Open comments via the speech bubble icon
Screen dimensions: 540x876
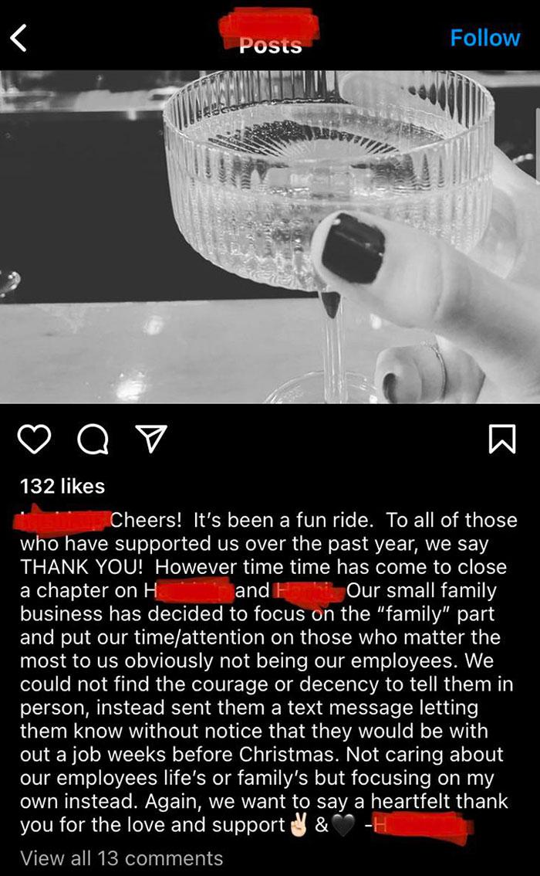coord(93,437)
